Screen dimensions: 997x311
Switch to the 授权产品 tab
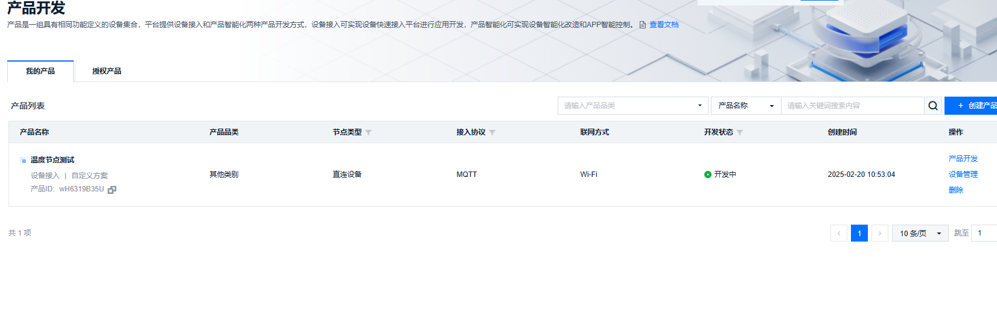click(x=107, y=71)
